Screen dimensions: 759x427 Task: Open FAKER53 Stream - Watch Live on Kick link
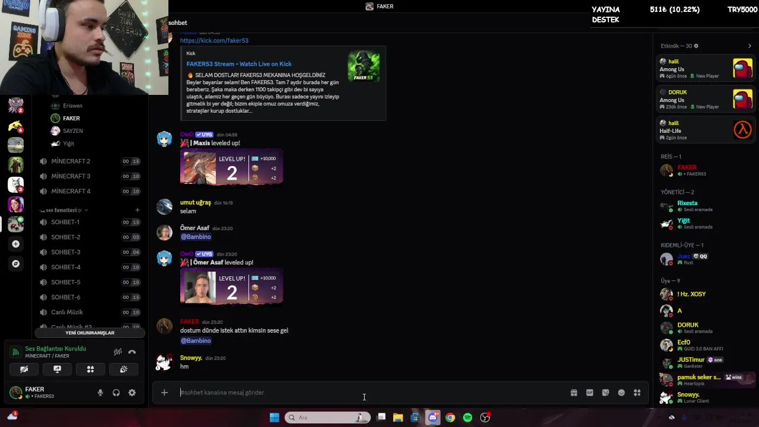click(x=239, y=64)
